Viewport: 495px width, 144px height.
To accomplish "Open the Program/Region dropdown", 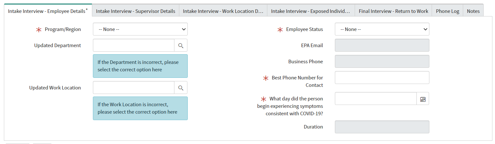I will tap(140, 29).
